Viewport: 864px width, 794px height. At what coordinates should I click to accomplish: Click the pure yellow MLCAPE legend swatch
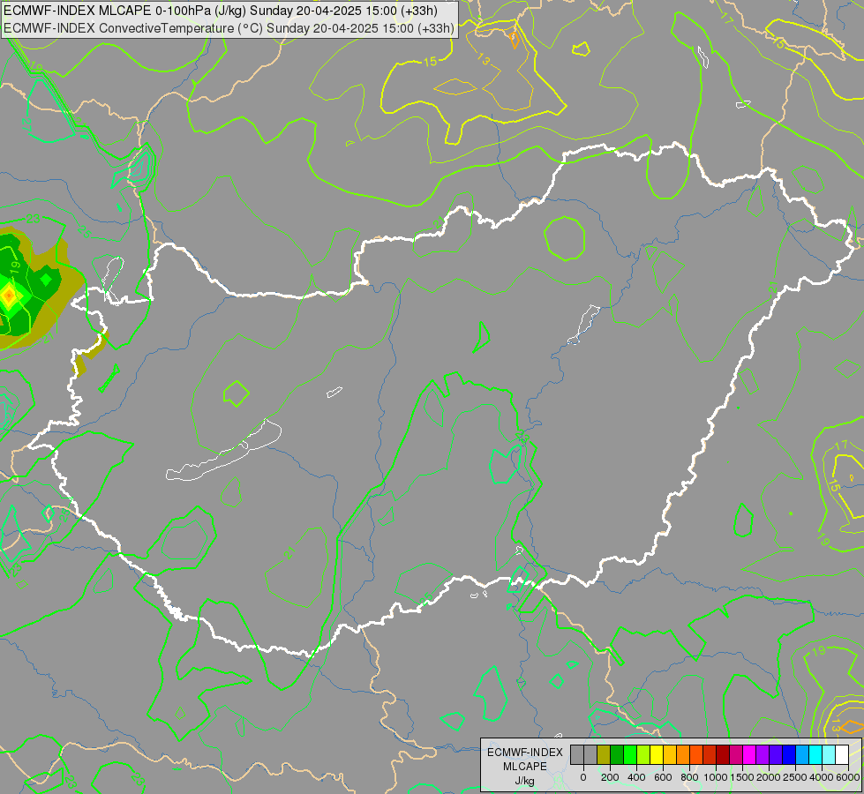[x=657, y=754]
